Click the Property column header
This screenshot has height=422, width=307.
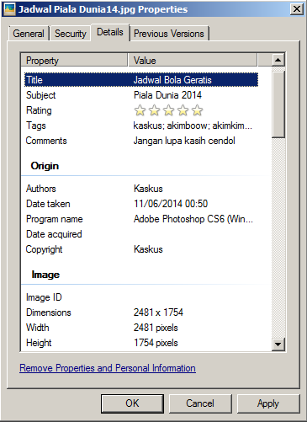(74, 61)
